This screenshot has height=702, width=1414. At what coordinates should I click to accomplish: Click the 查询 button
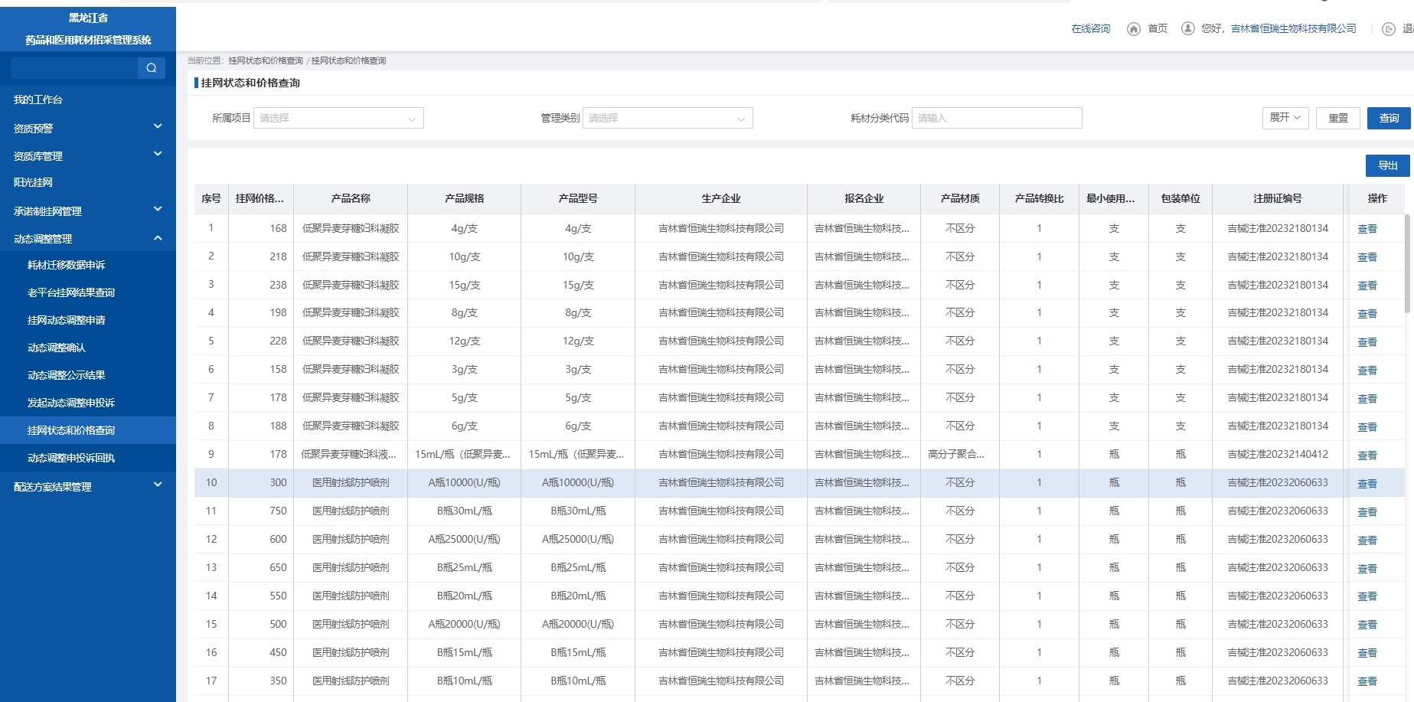coord(1389,118)
